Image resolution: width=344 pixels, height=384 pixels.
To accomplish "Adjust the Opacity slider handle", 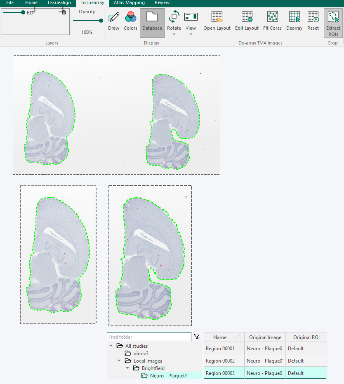I will 101,21.
